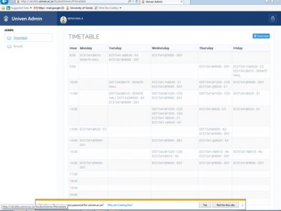Open the address bar search dropdown arrow
This screenshot has width=281, height=211.
coord(133,2)
